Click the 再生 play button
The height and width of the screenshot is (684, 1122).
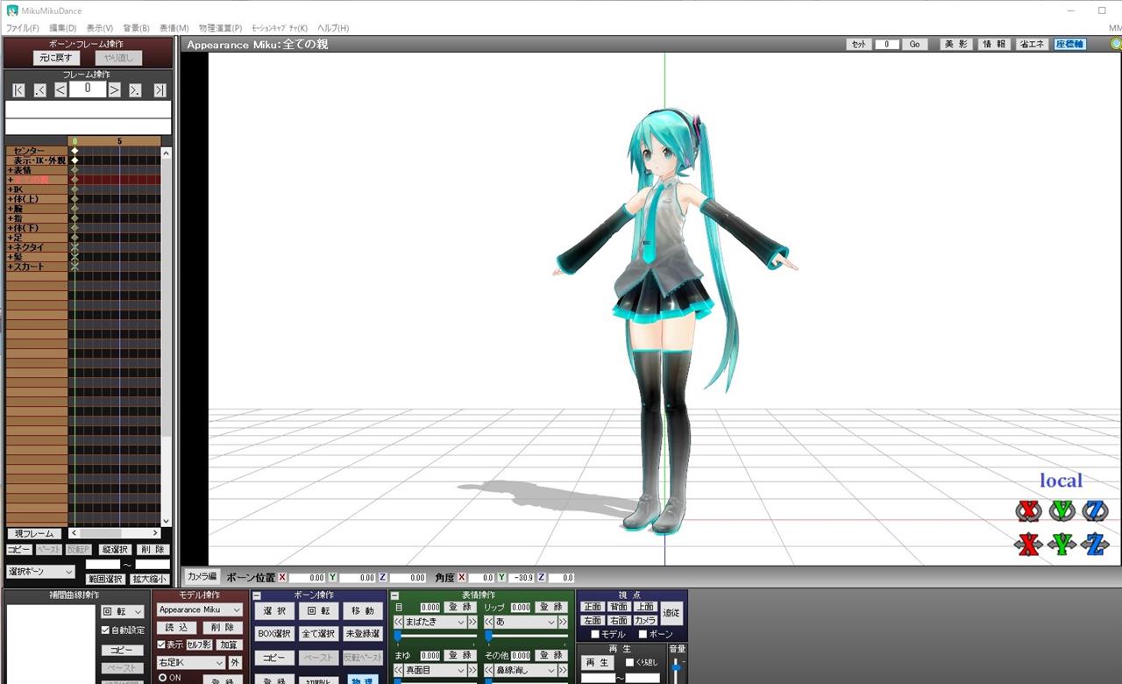(597, 662)
